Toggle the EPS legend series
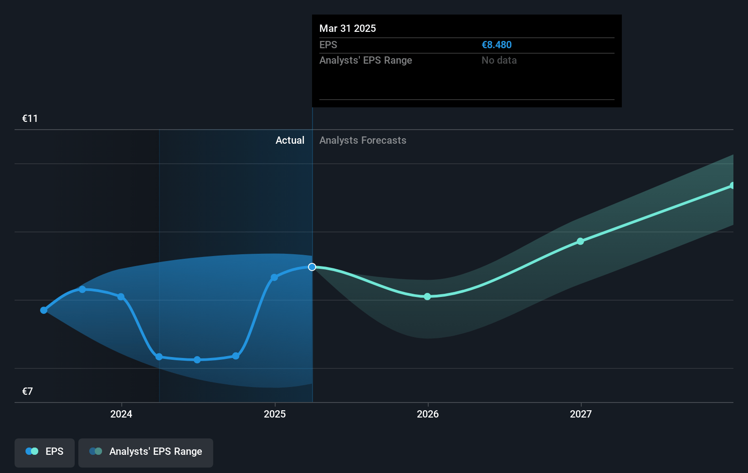The height and width of the screenshot is (473, 748). [x=45, y=453]
